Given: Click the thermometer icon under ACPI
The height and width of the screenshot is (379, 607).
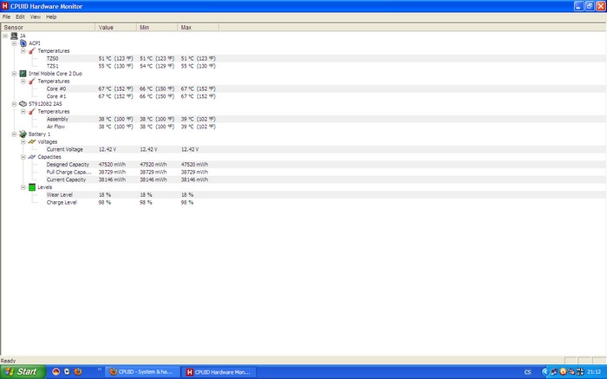Looking at the screenshot, I should point(32,50).
